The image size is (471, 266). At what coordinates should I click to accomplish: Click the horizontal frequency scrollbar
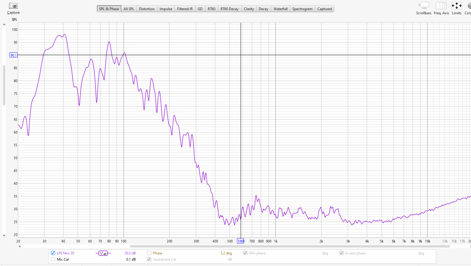click(289, 246)
